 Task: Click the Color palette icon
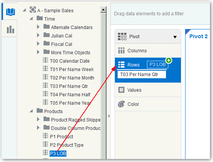[x=121, y=104]
